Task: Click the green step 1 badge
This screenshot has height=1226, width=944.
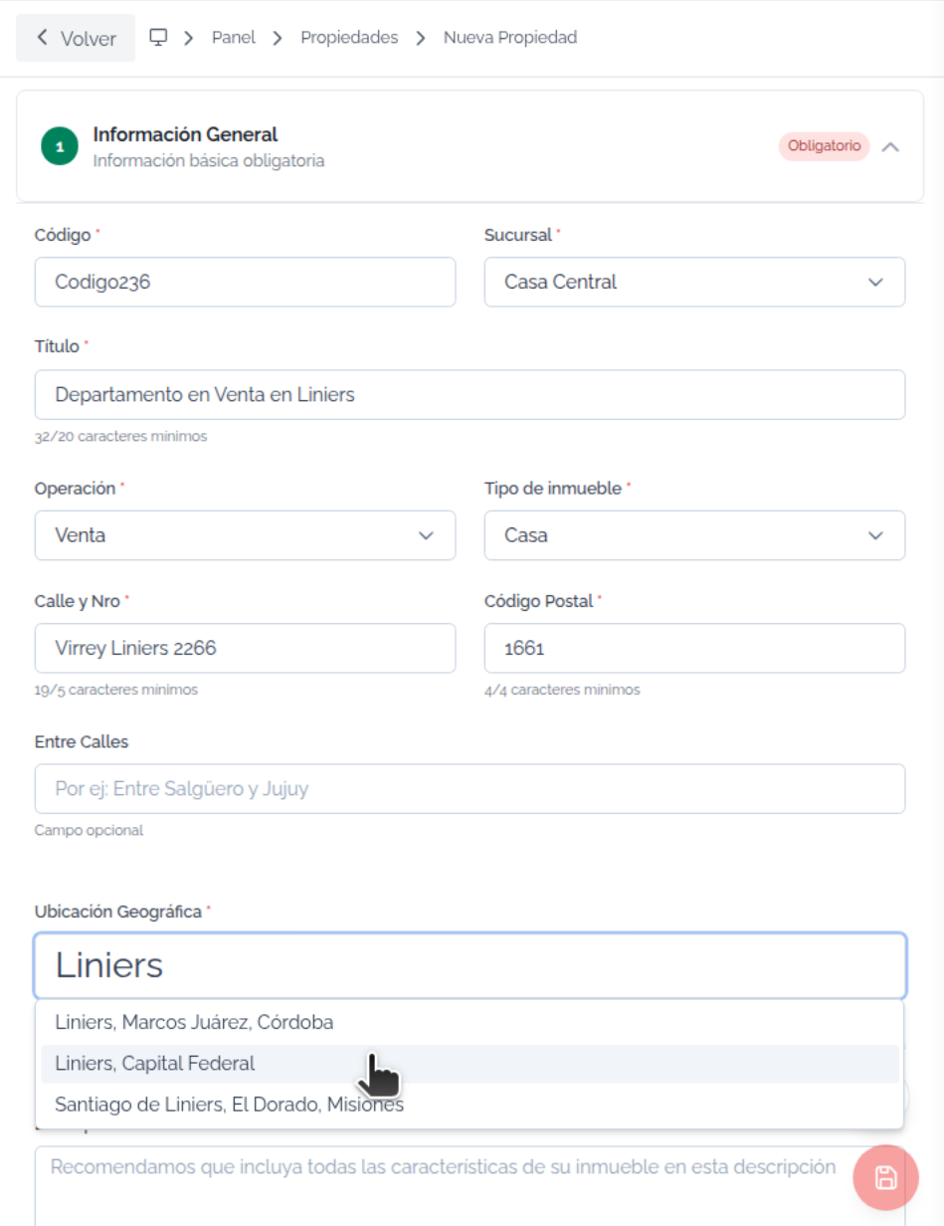Action: (x=60, y=146)
